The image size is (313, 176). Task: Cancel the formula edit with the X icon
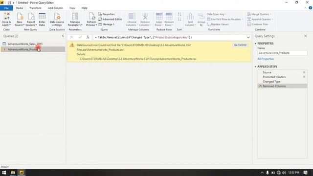point(71,37)
